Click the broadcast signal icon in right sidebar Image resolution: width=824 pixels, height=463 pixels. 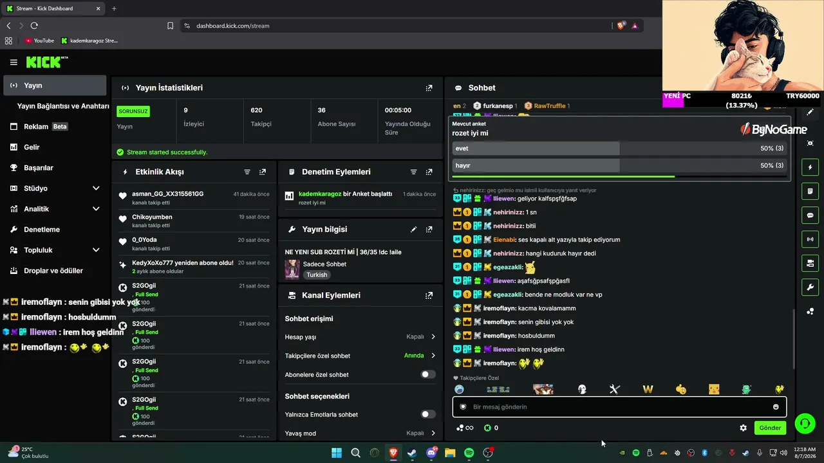[x=810, y=239]
